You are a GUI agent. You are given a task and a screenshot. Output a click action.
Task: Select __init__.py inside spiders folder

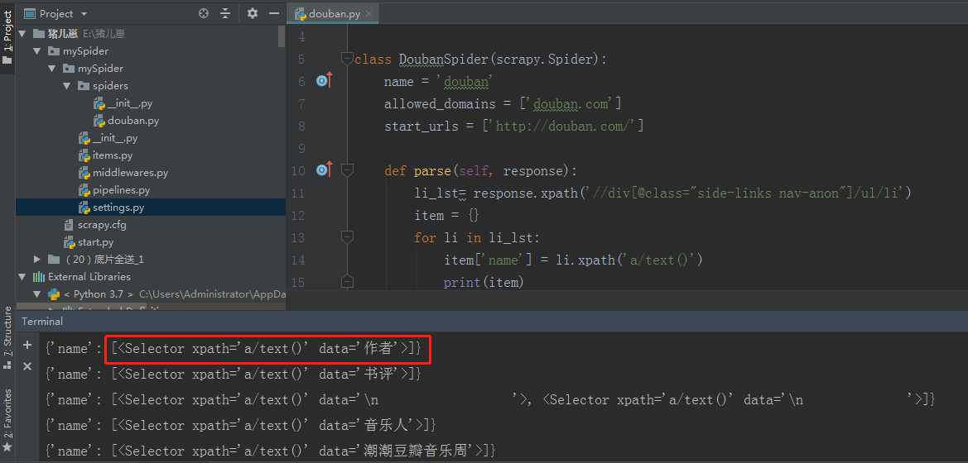coord(130,103)
